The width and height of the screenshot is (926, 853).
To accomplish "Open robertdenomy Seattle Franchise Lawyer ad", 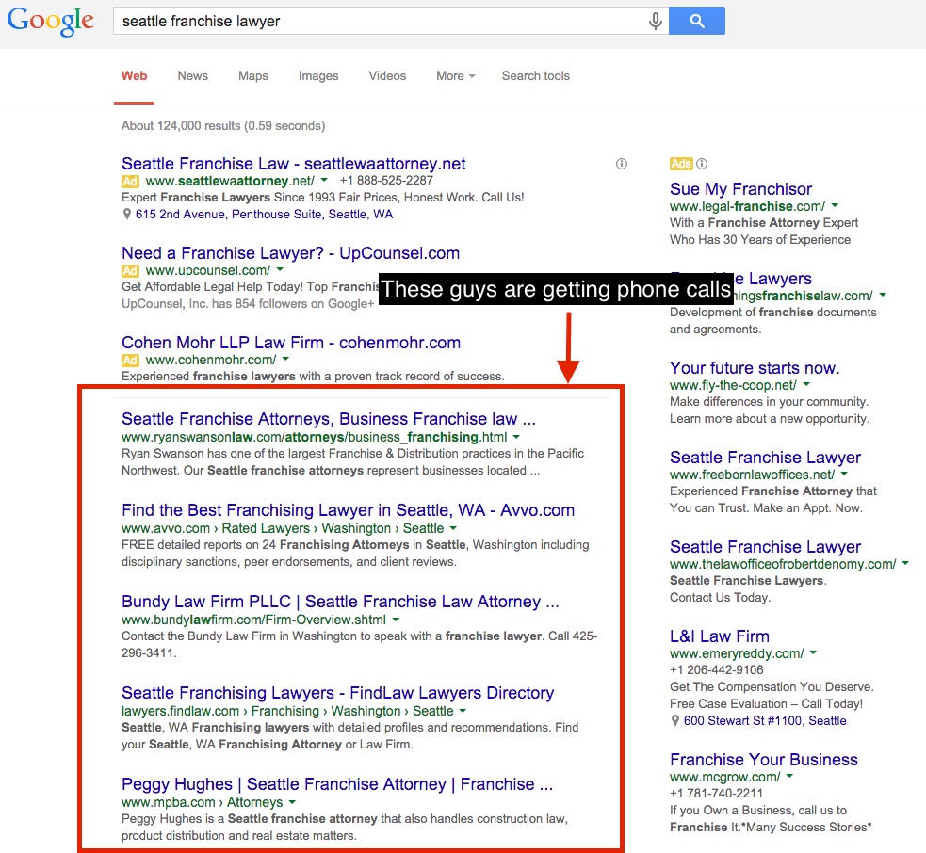I will (765, 547).
